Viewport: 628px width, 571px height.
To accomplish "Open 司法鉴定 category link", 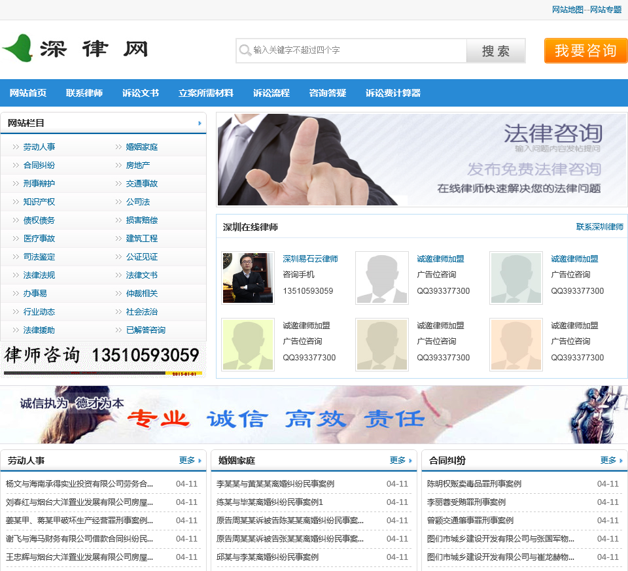I will (39, 256).
